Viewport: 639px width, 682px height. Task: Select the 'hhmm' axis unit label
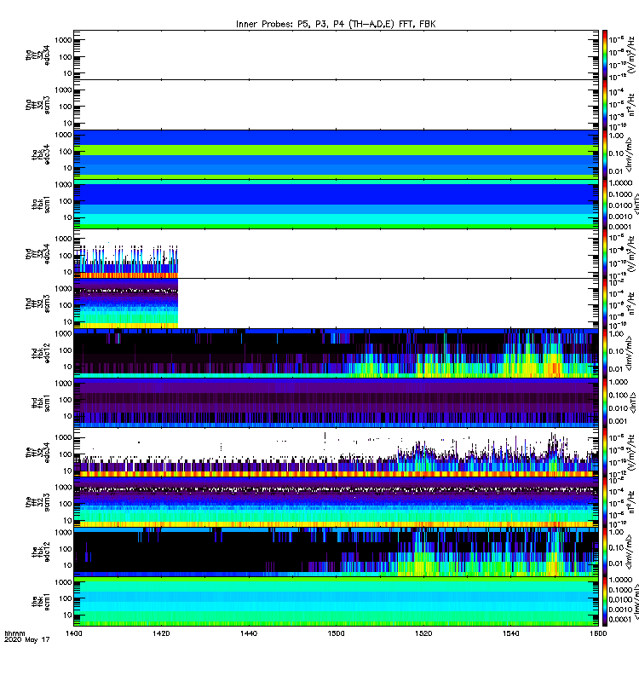point(14,633)
